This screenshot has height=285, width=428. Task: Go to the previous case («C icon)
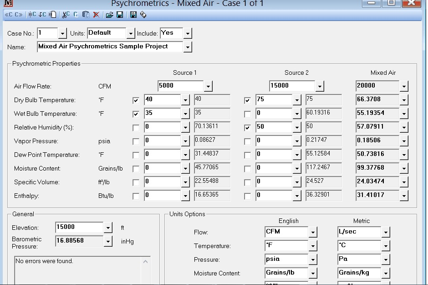coord(9,15)
